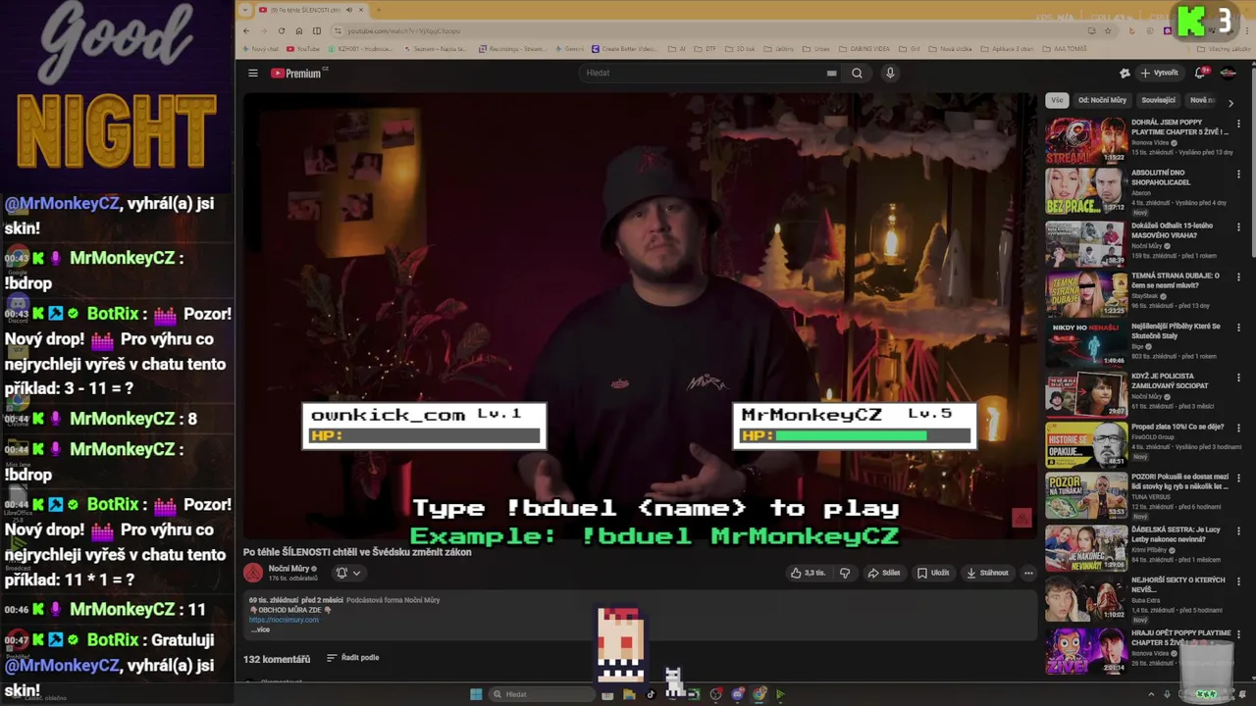The image size is (1256, 706).
Task: Close the active YouTube browser tab
Action: coord(361,10)
